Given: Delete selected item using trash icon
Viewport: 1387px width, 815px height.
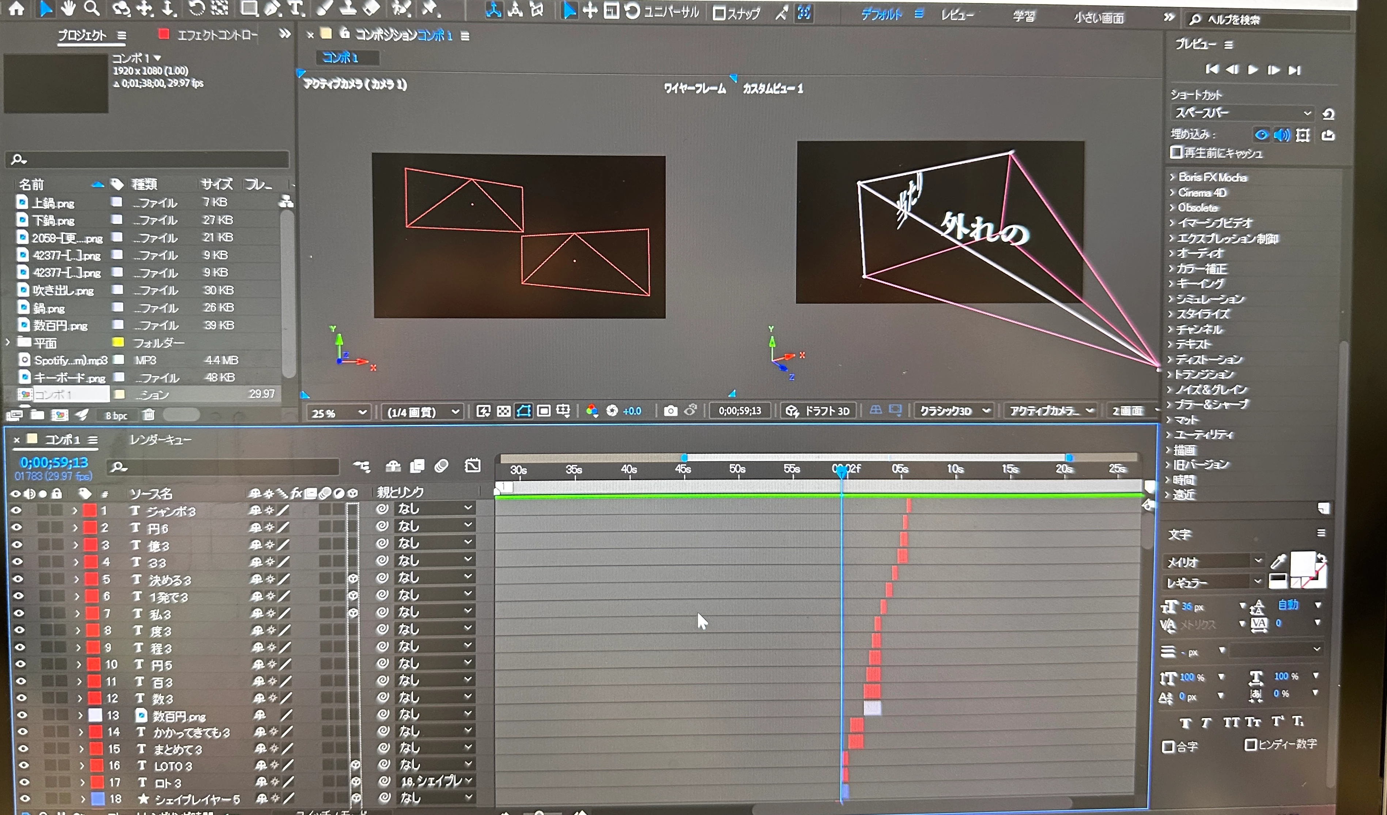Looking at the screenshot, I should pyautogui.click(x=148, y=415).
